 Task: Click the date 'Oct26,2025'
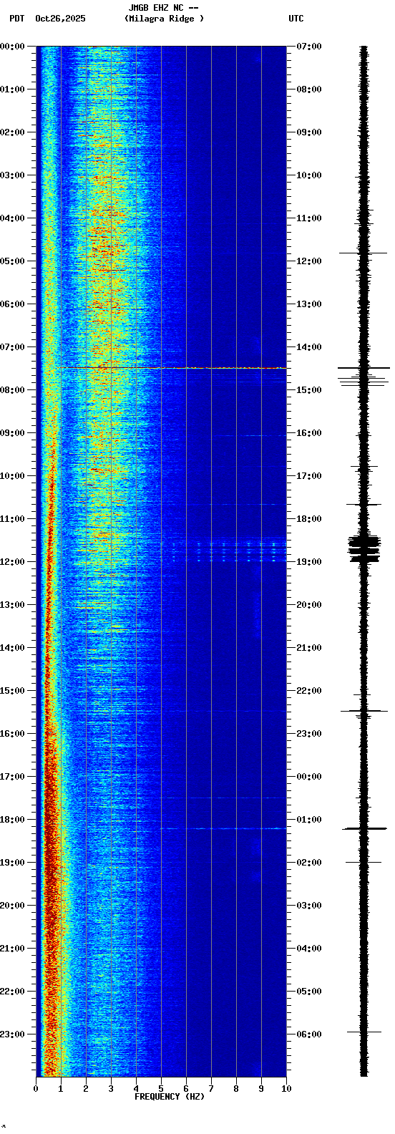[x=60, y=19]
